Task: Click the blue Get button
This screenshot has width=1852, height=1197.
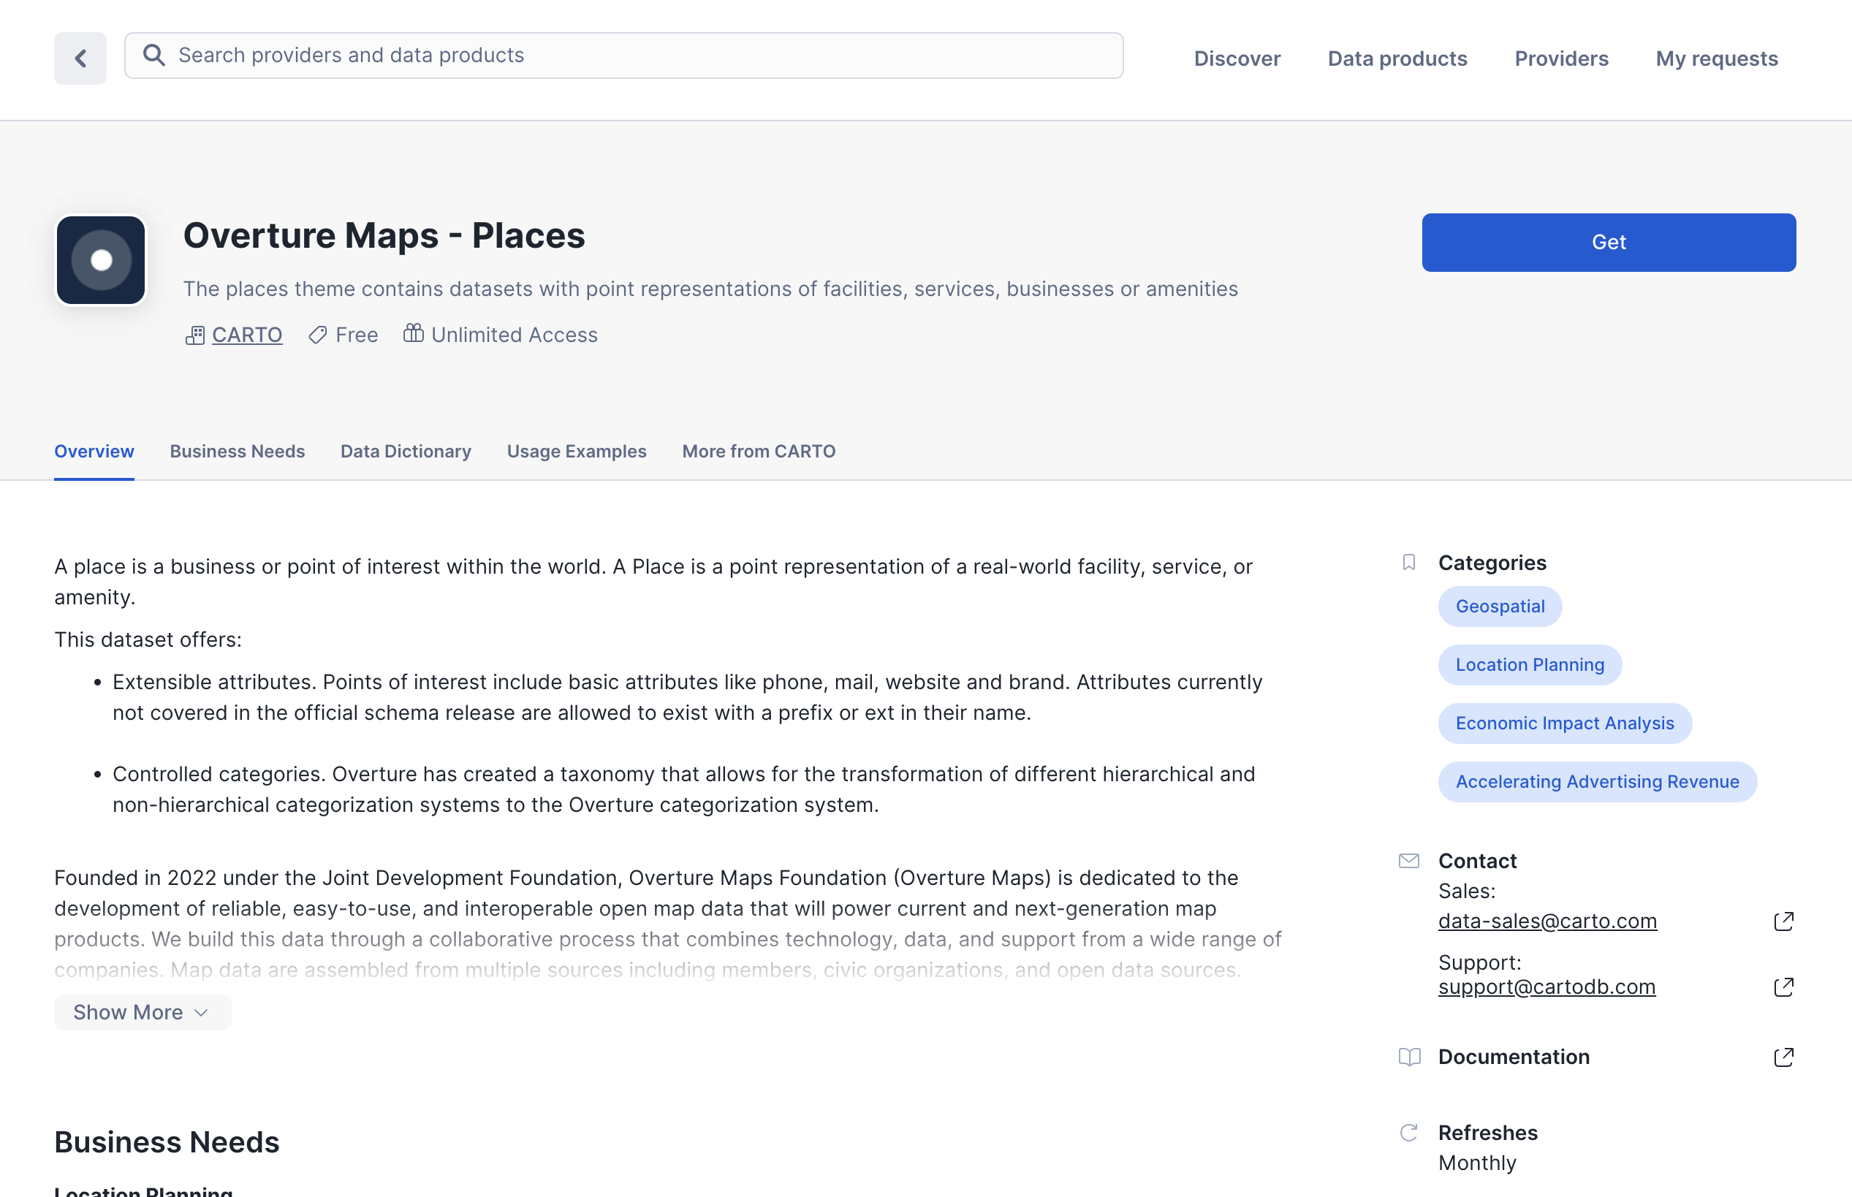Action: coord(1609,243)
